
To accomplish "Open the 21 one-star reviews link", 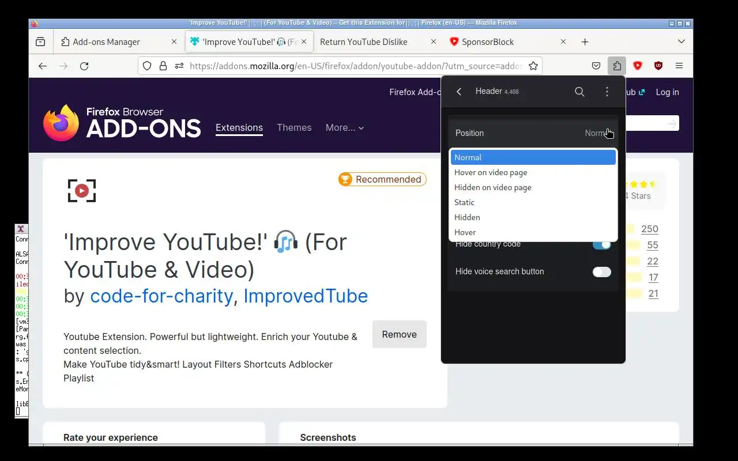I will [x=653, y=293].
